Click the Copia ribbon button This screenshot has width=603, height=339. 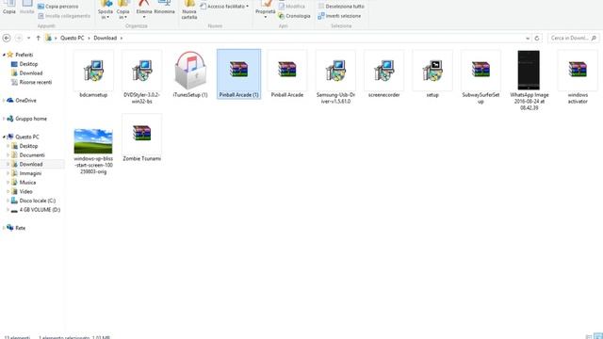[x=9, y=8]
